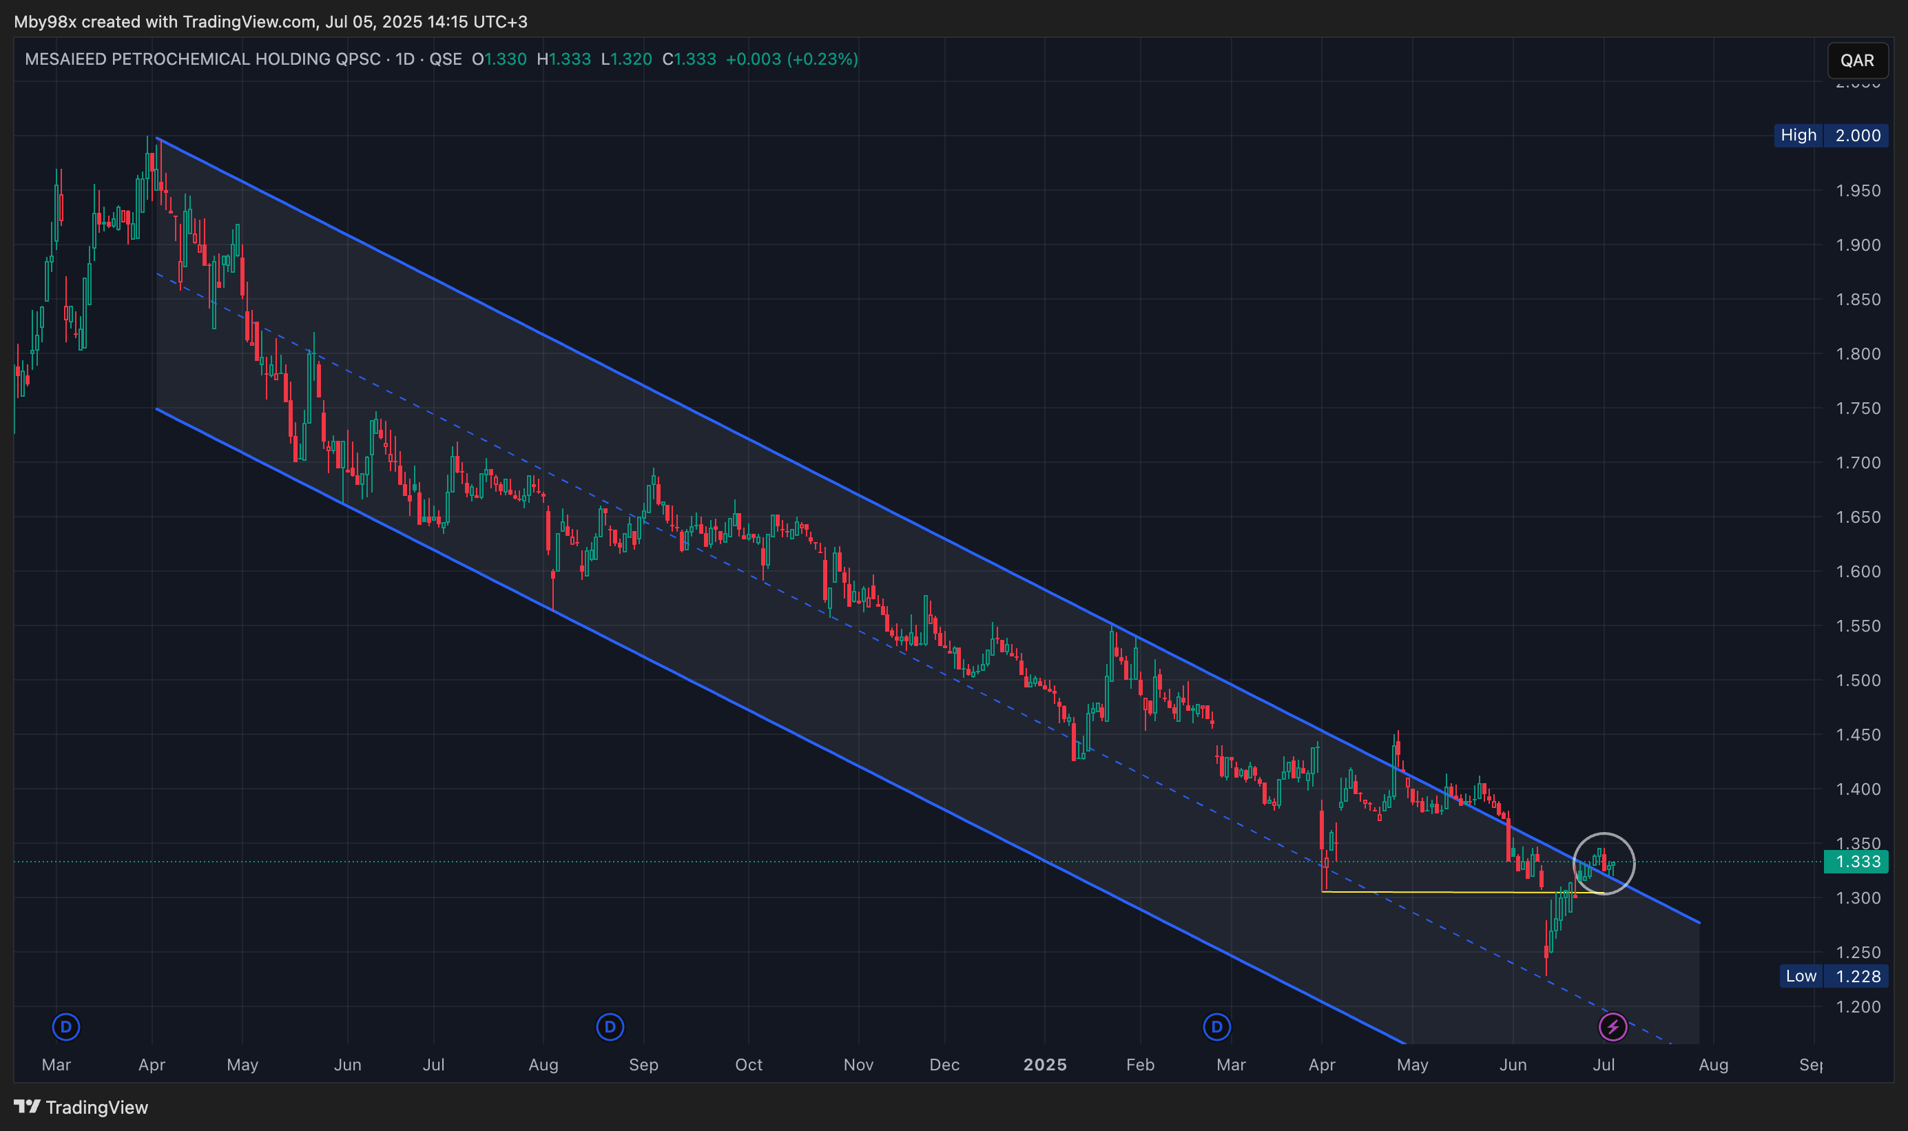Click the 1.950 price axis label
The width and height of the screenshot is (1908, 1131).
[x=1858, y=191]
